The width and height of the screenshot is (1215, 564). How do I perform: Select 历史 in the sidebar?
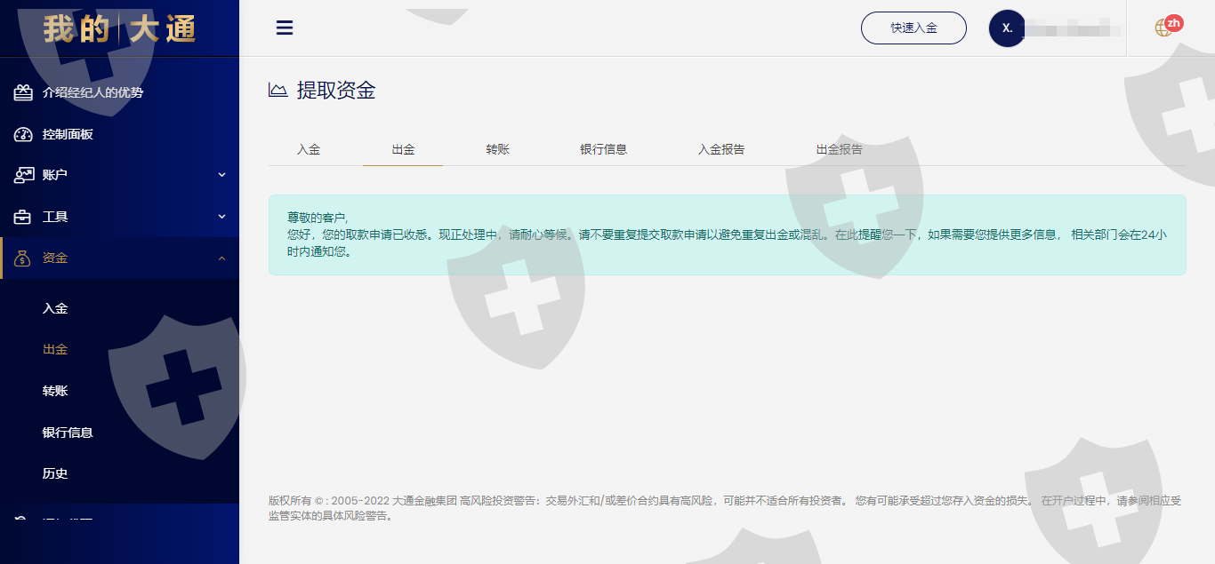click(55, 473)
